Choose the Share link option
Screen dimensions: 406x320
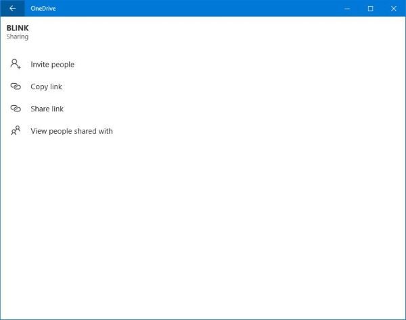click(47, 109)
